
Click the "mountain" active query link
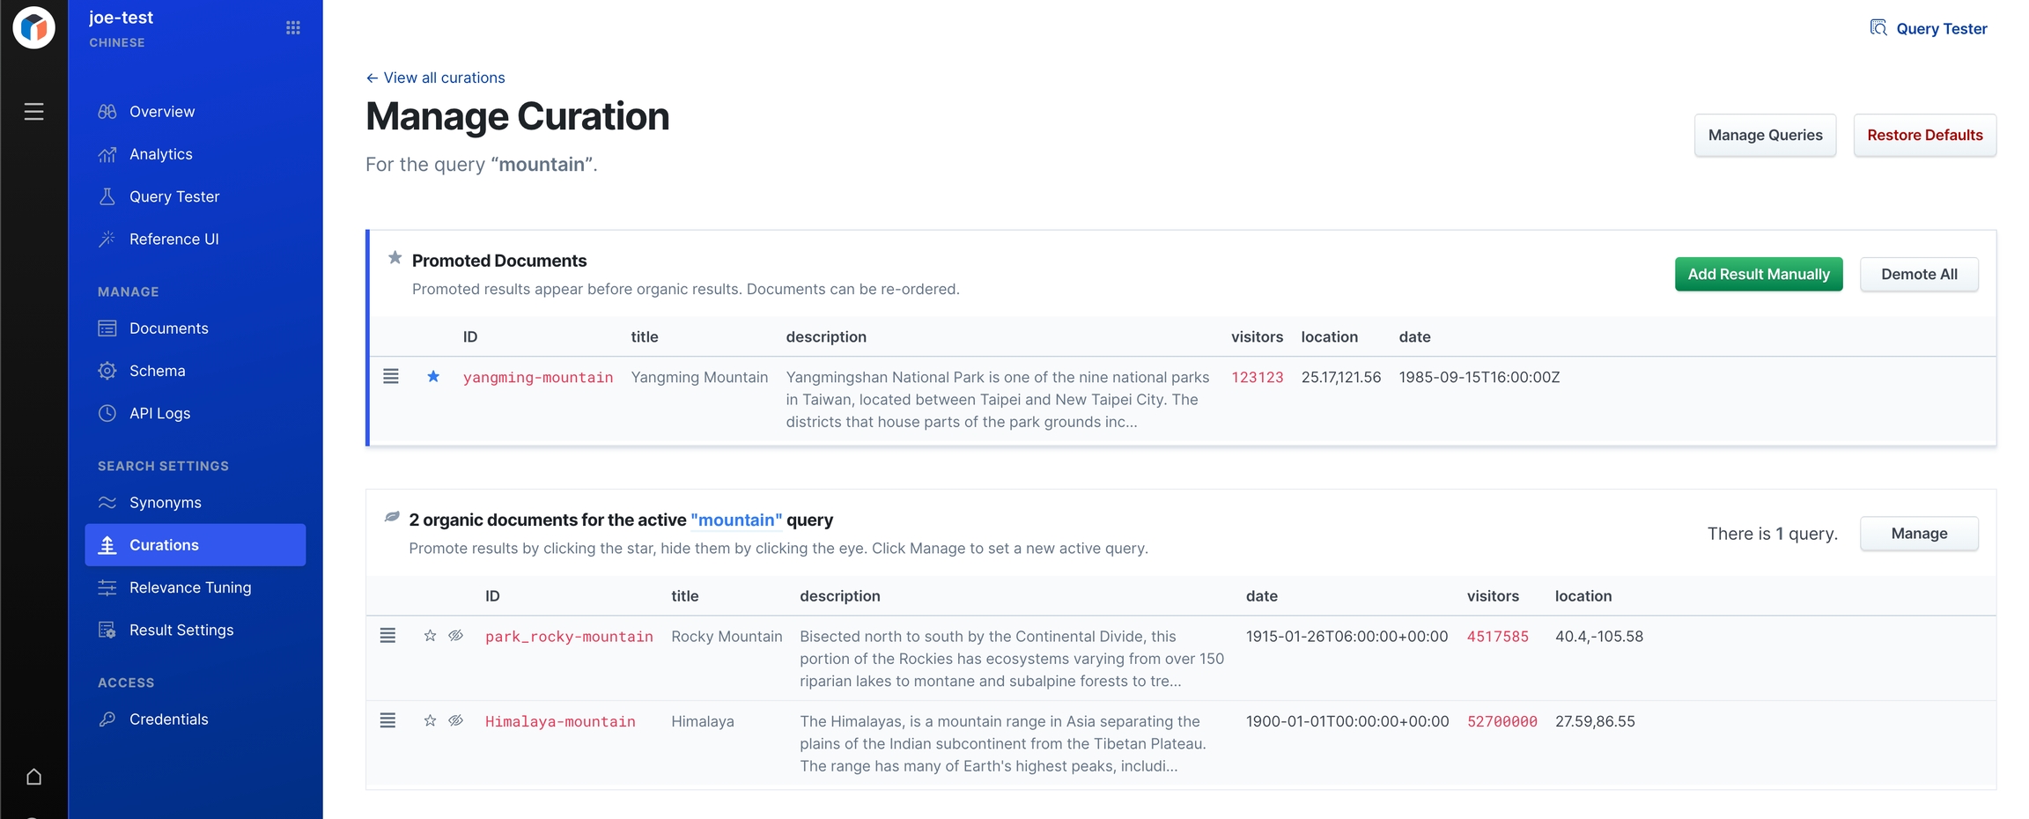736,520
